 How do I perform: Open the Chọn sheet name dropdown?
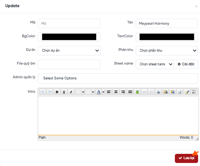pyautogui.click(x=155, y=64)
